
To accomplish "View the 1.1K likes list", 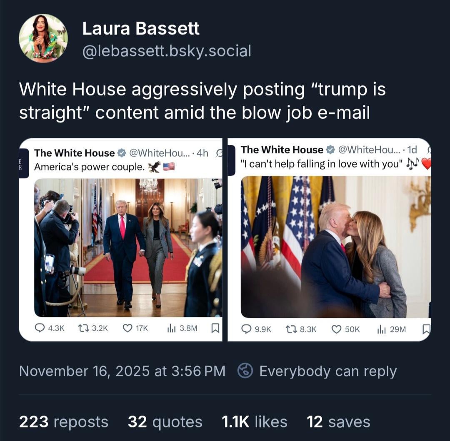I will (254, 422).
